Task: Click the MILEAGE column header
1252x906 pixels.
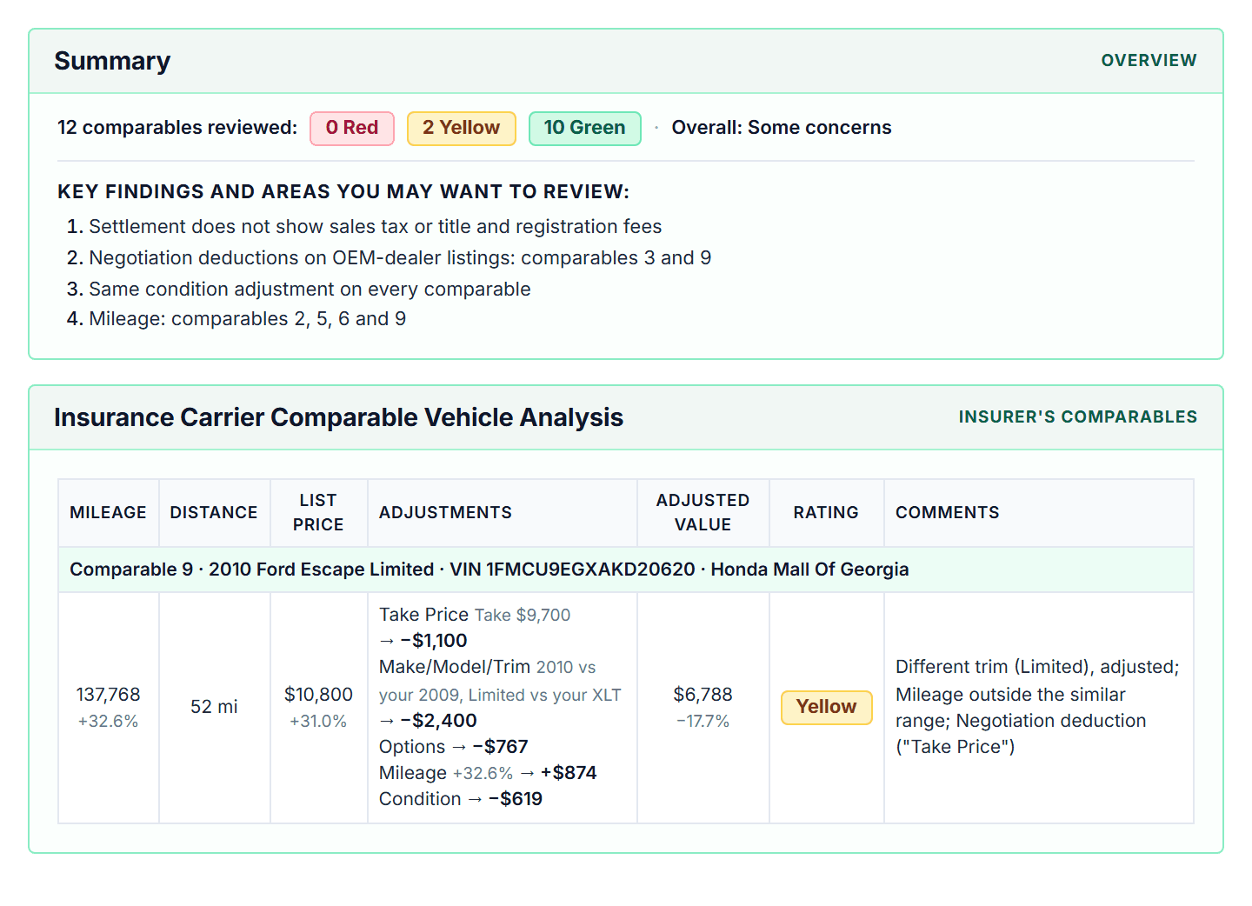Action: click(108, 512)
